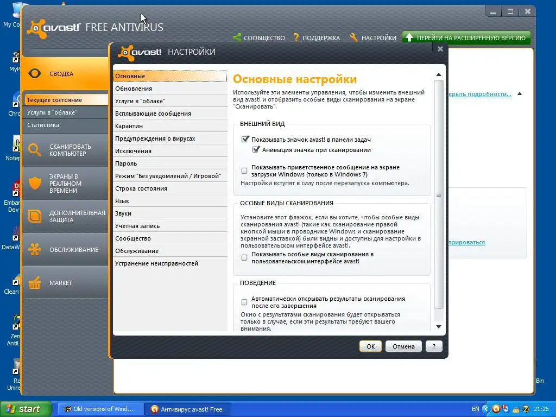Click the tray expand arrow icon

click(x=486, y=409)
